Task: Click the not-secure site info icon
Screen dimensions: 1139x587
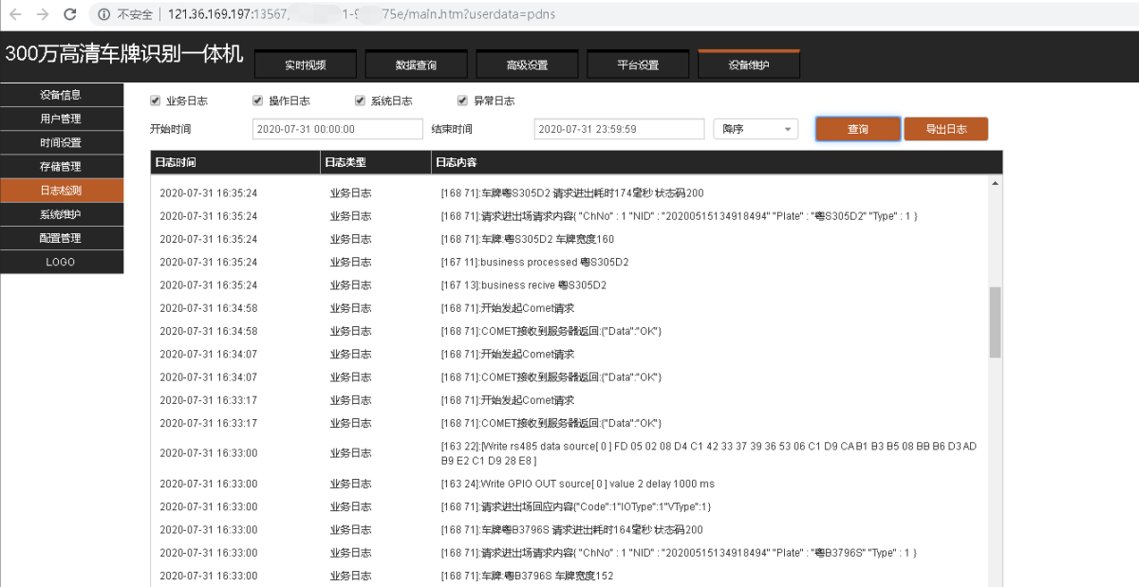Action: pyautogui.click(x=103, y=14)
